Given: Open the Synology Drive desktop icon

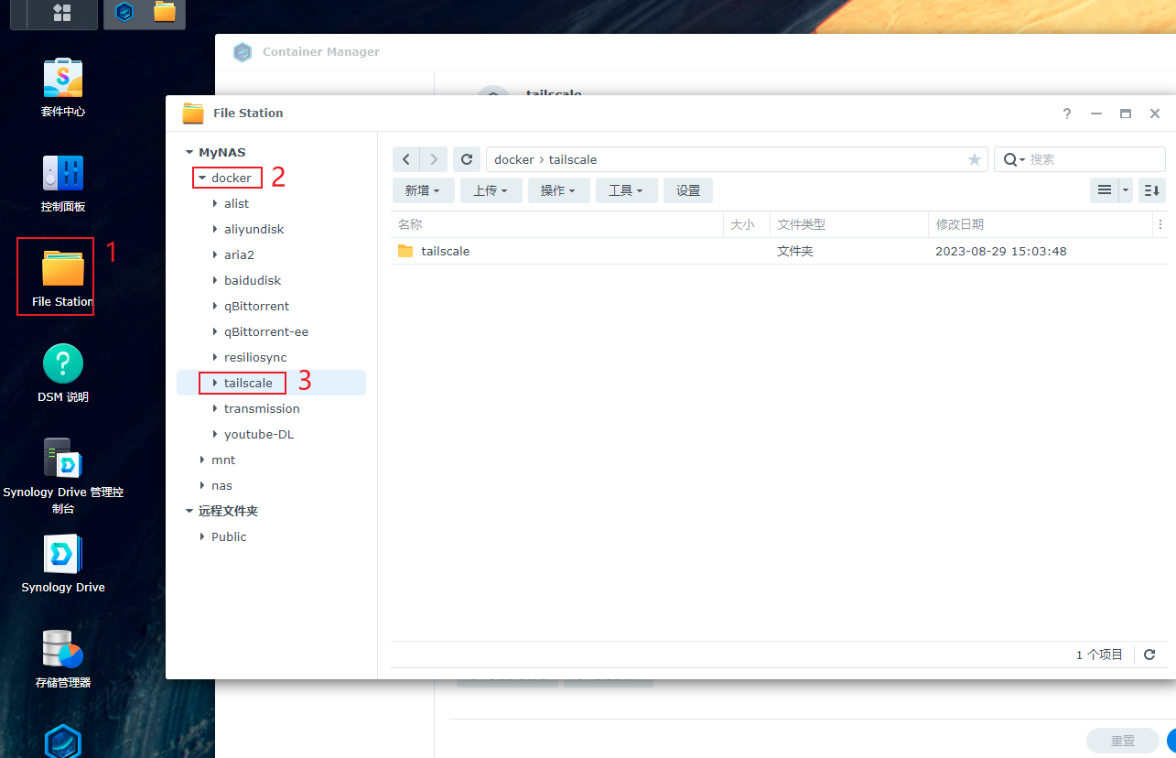Looking at the screenshot, I should (x=63, y=564).
